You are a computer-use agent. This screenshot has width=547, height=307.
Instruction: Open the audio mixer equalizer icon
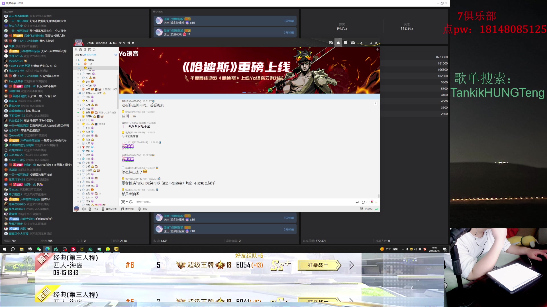tap(96, 209)
